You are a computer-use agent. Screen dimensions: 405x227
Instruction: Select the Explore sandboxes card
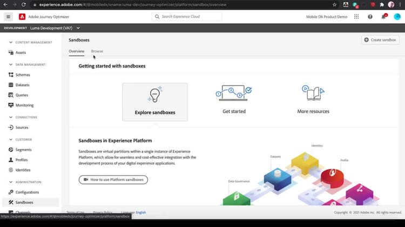[x=155, y=102]
